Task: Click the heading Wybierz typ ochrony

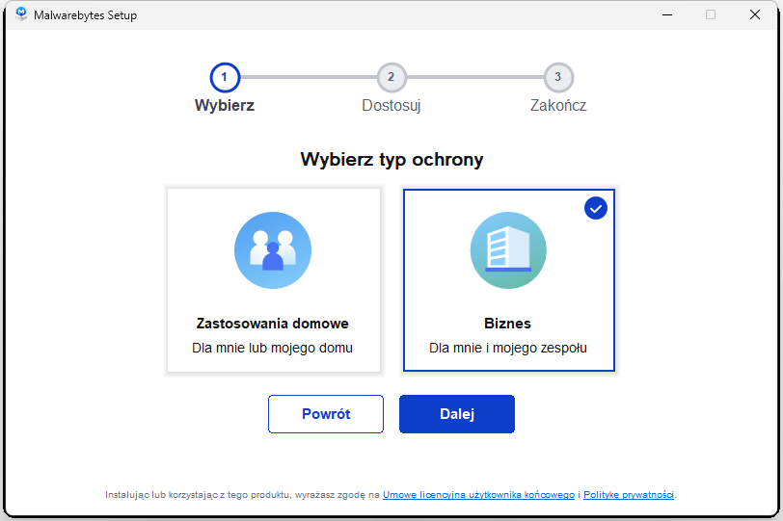Action: pos(392,160)
